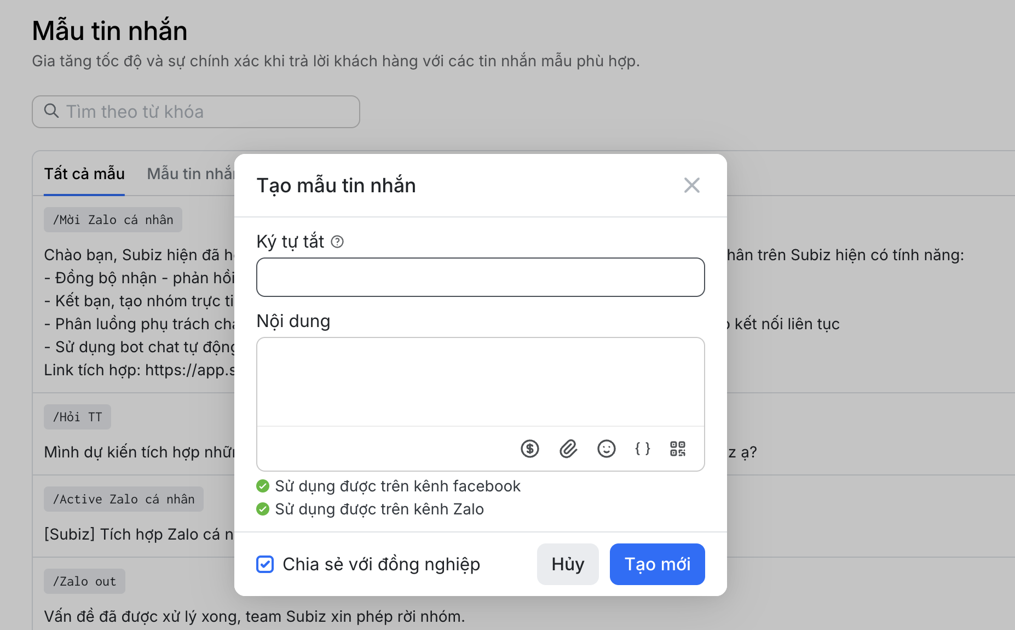Click the help icon beside Ký tự tắt

pos(337,242)
